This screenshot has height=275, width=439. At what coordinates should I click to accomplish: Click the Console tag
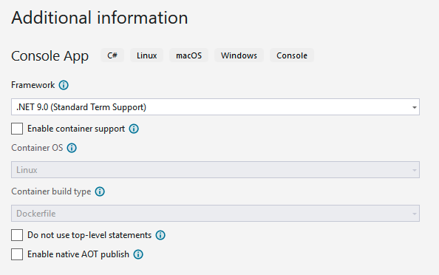pos(292,55)
